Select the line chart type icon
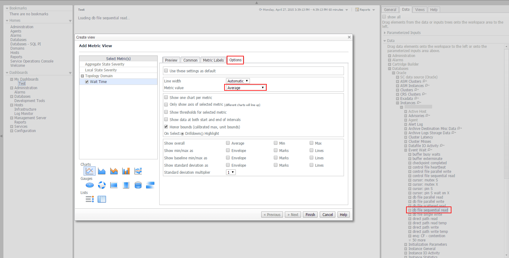 tap(89, 171)
